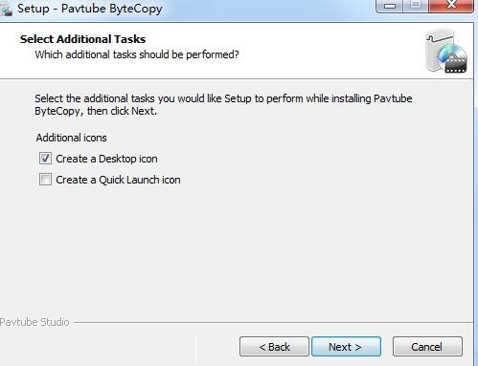Image resolution: width=478 pixels, height=366 pixels.
Task: Click 'Which additional tasks should be performed?' subtitle
Action: (x=137, y=54)
